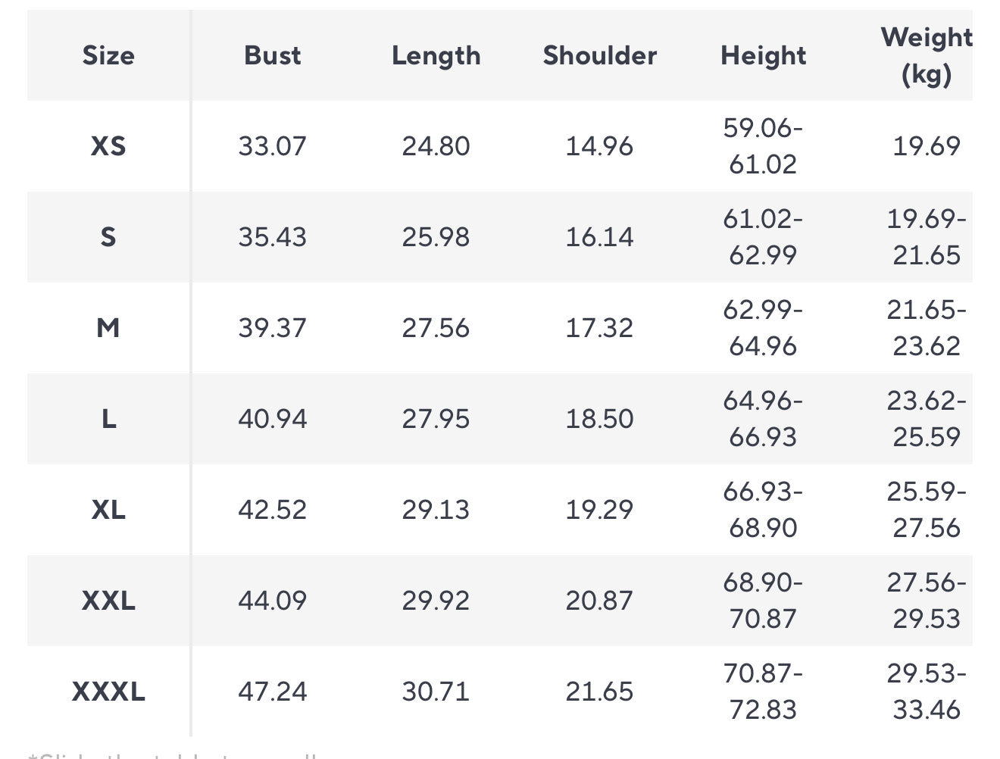Click the Shoulder column header

tap(599, 55)
